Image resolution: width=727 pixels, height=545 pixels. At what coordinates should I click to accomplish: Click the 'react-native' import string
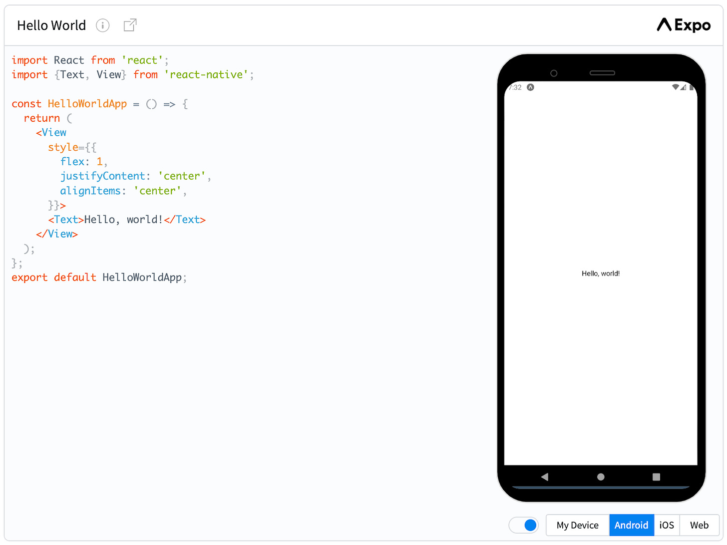pos(205,74)
